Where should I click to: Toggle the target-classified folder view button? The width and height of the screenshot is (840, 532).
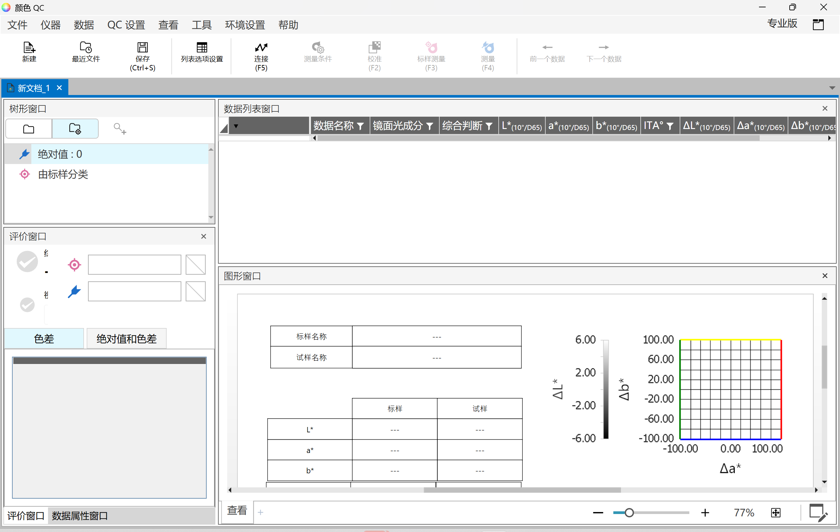click(x=75, y=129)
